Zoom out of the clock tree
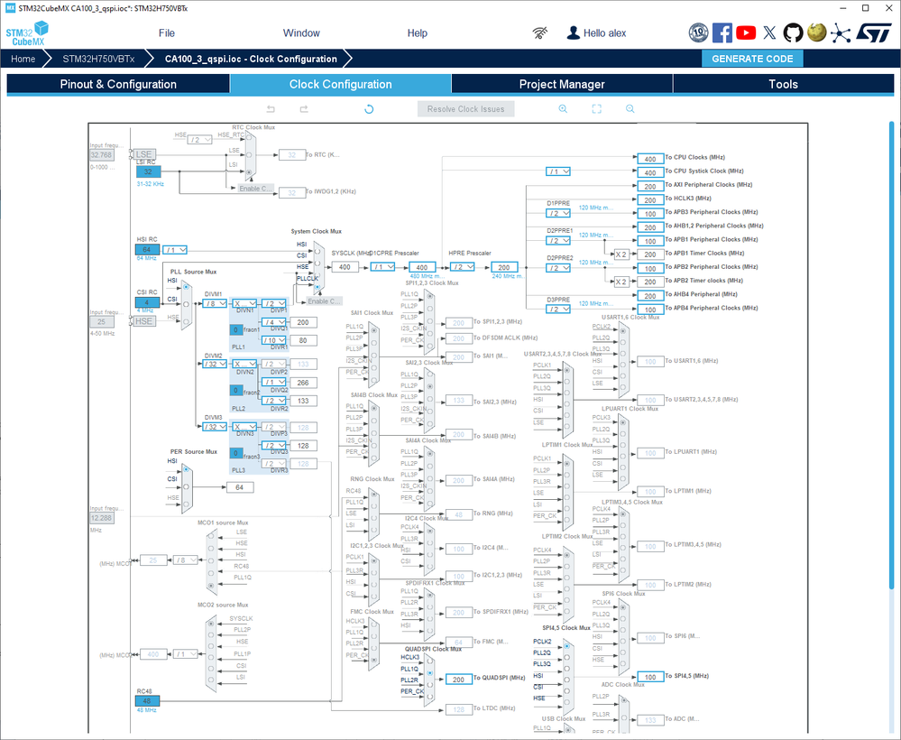The image size is (901, 740). click(x=630, y=108)
